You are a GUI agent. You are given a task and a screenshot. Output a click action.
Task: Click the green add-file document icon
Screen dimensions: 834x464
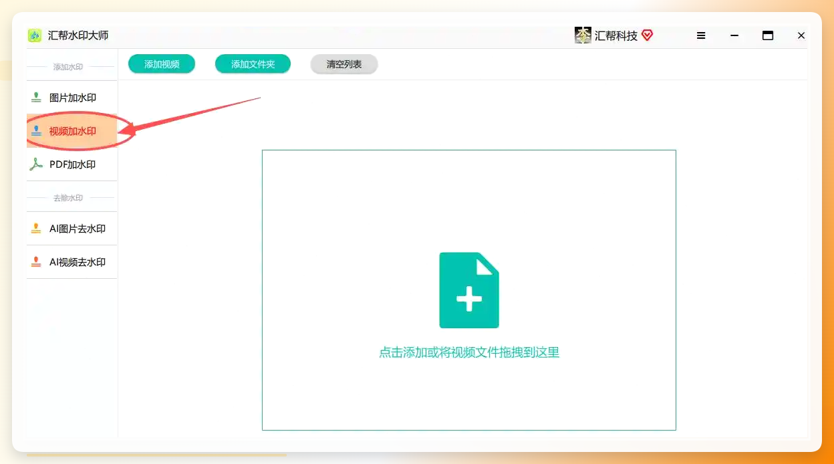(469, 290)
